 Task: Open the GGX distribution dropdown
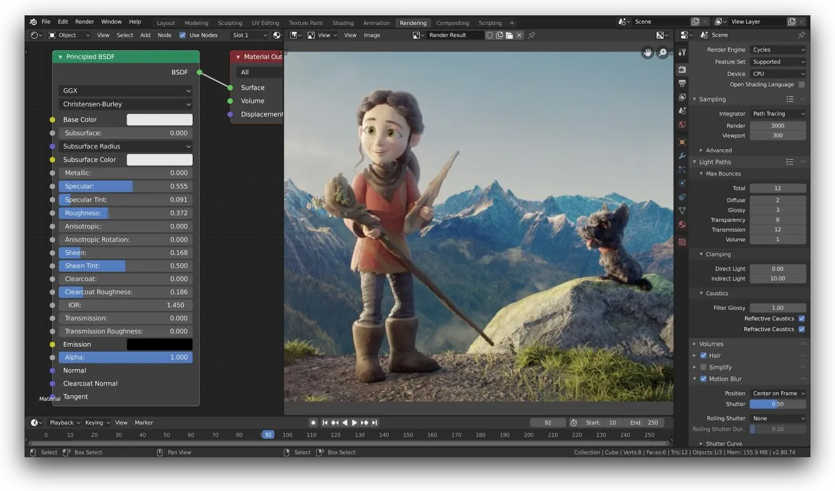click(x=126, y=91)
